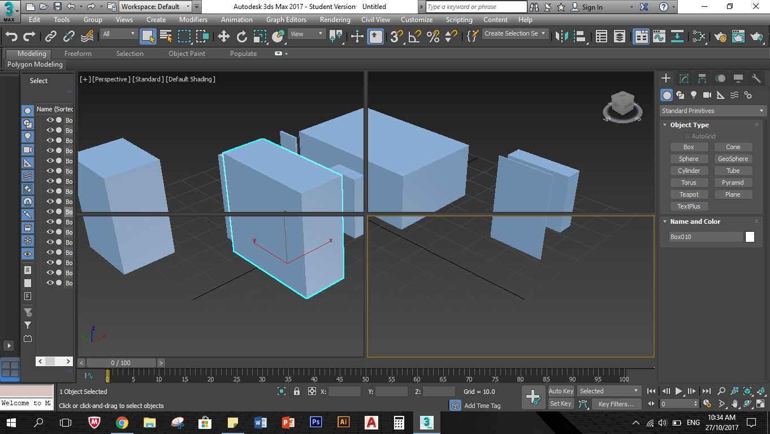Open the Modify panel tab icon

[684, 79]
